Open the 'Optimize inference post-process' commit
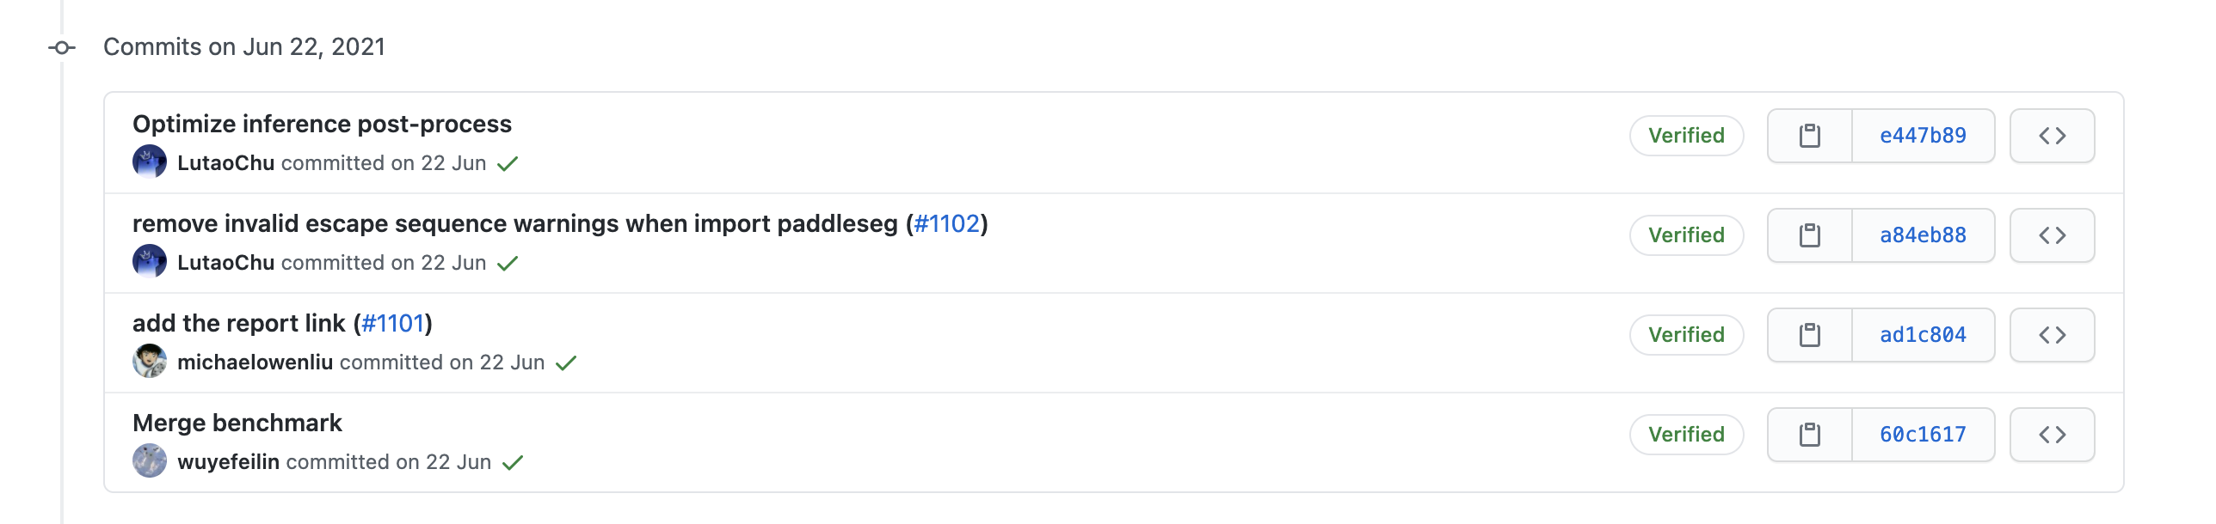Screen dimensions: 2216x524 tap(323, 124)
